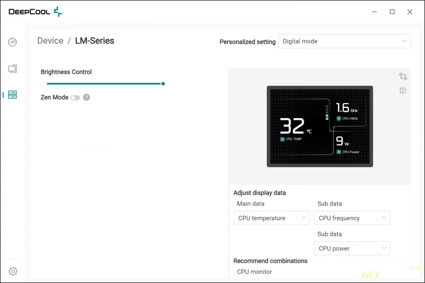
Task: Click the LM-Series breadcrumb label
Action: pyautogui.click(x=95, y=41)
